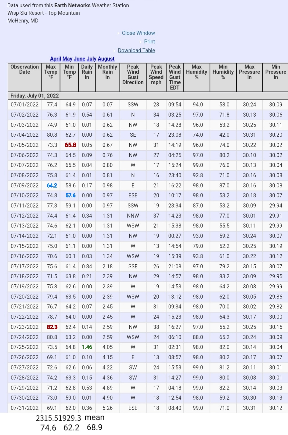Click the Max Temp °F column header
This screenshot has width=288, height=435.
51,77
